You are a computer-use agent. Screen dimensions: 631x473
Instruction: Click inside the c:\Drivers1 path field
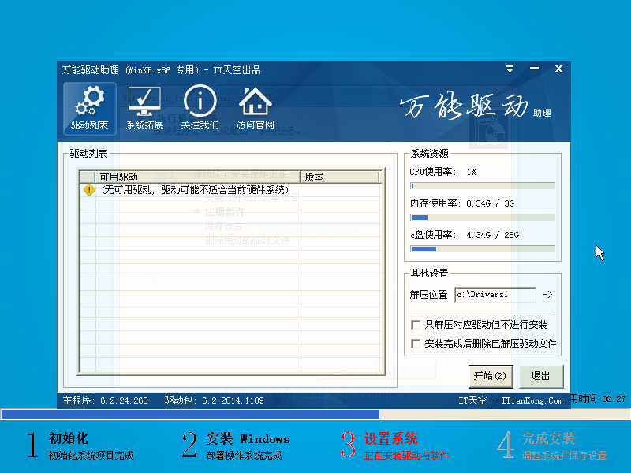[497, 295]
